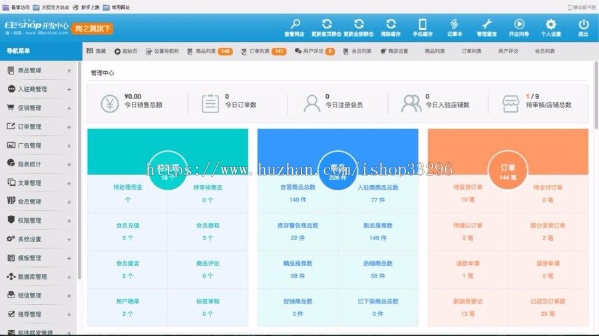
Task: Click the sidebar menu scrollbar
Action: coord(79,170)
